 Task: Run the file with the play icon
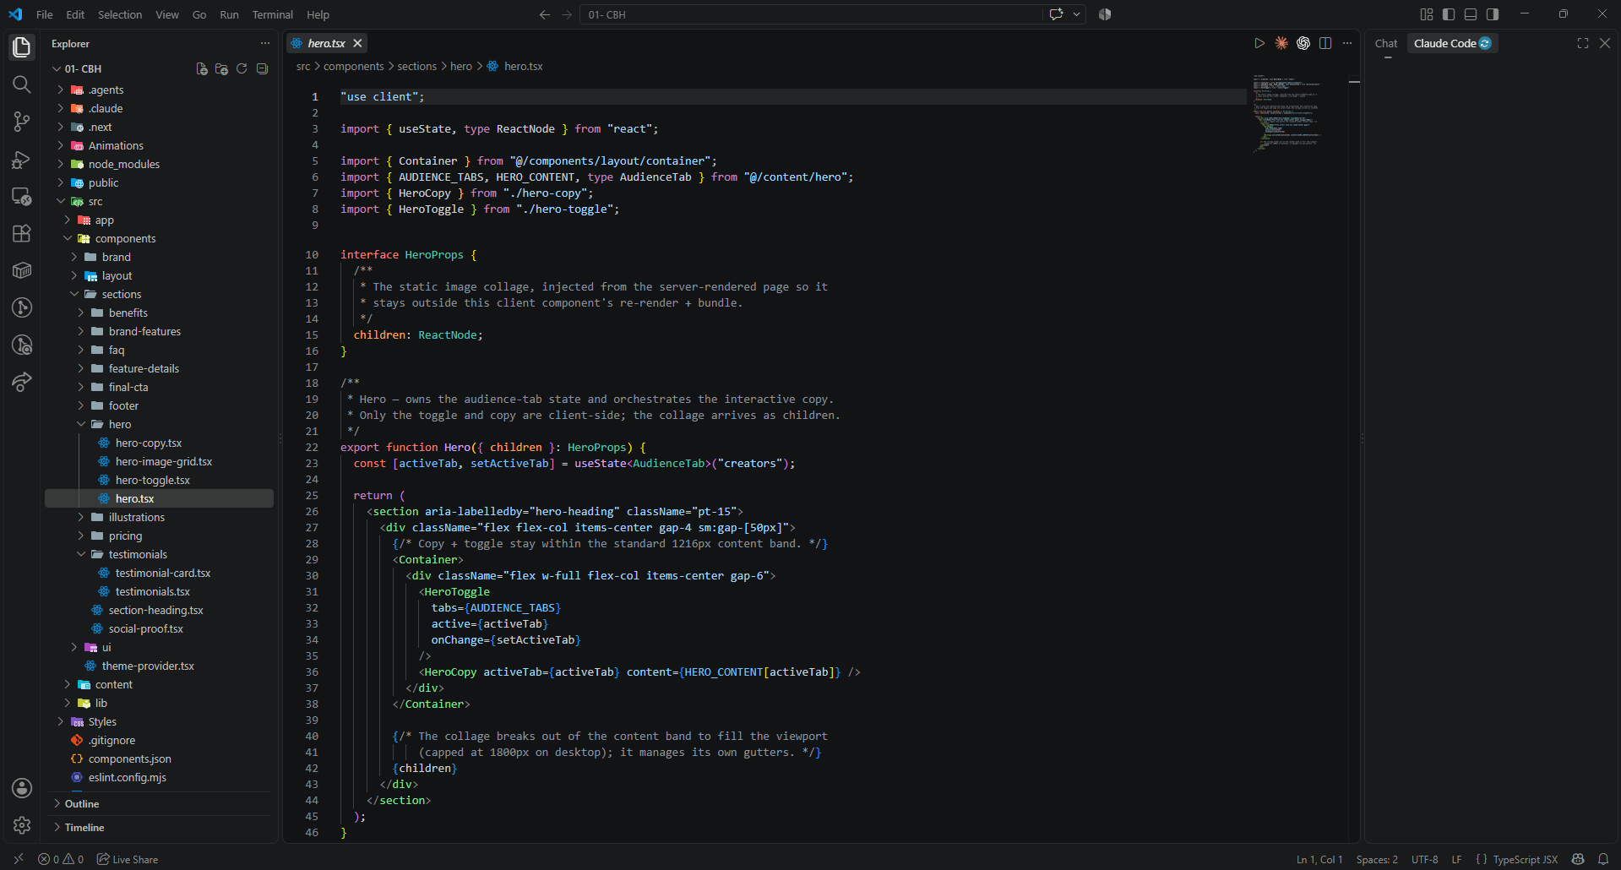[x=1259, y=43]
